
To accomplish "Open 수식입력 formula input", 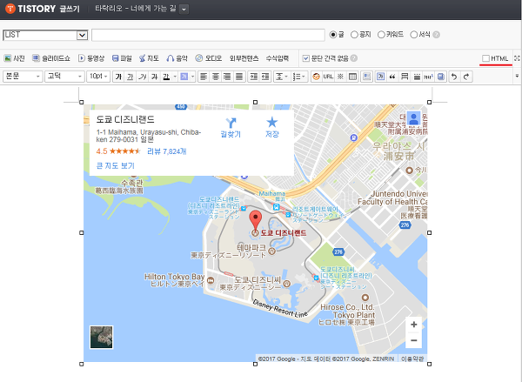I will [278, 58].
